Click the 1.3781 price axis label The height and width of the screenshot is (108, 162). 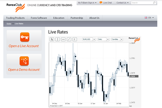132,58
